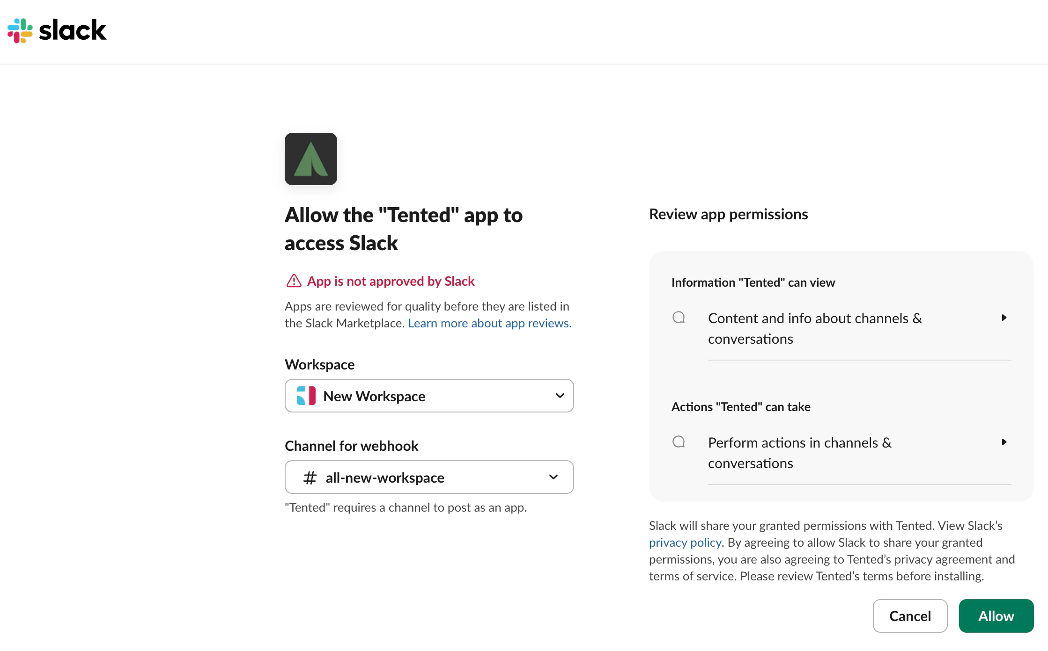View Slack's privacy policy
This screenshot has height=651, width=1048.
click(685, 542)
